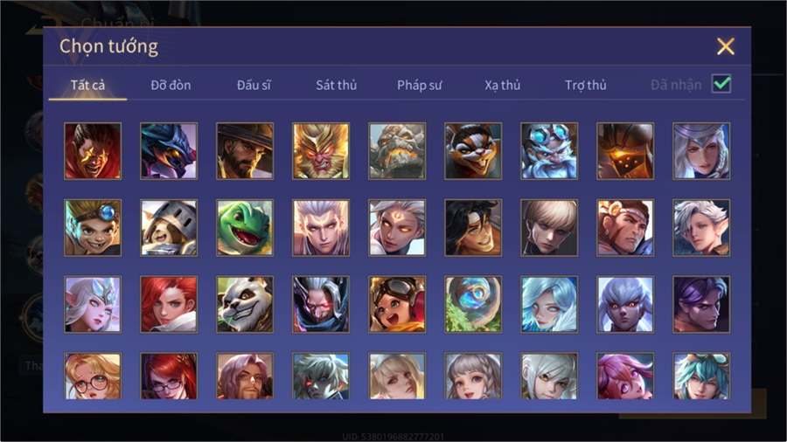
Task: Switch to the Đỡ đòn tab
Action: pos(171,86)
